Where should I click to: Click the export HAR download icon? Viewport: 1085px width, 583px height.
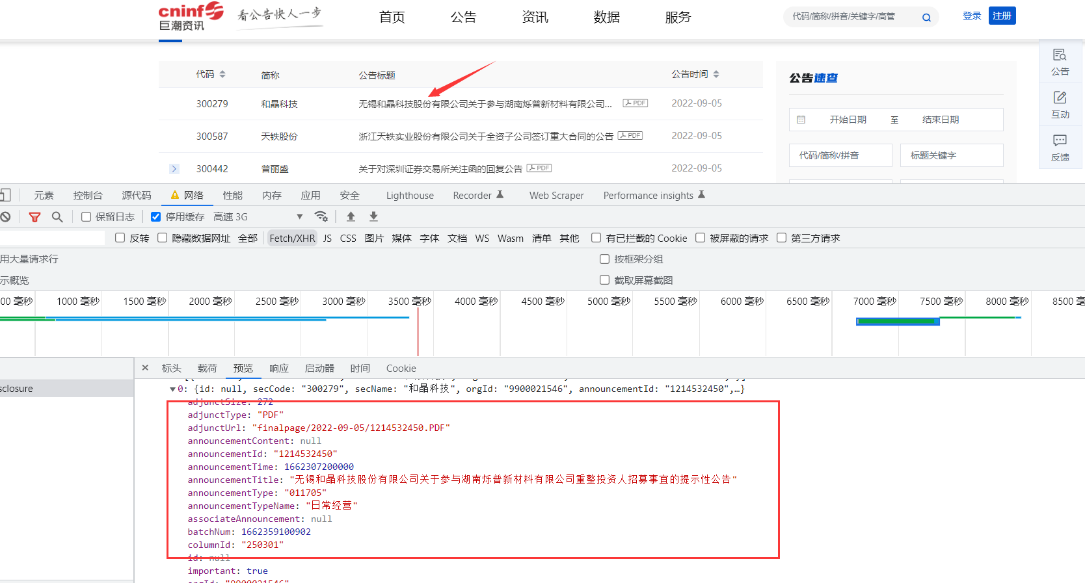[x=373, y=216]
